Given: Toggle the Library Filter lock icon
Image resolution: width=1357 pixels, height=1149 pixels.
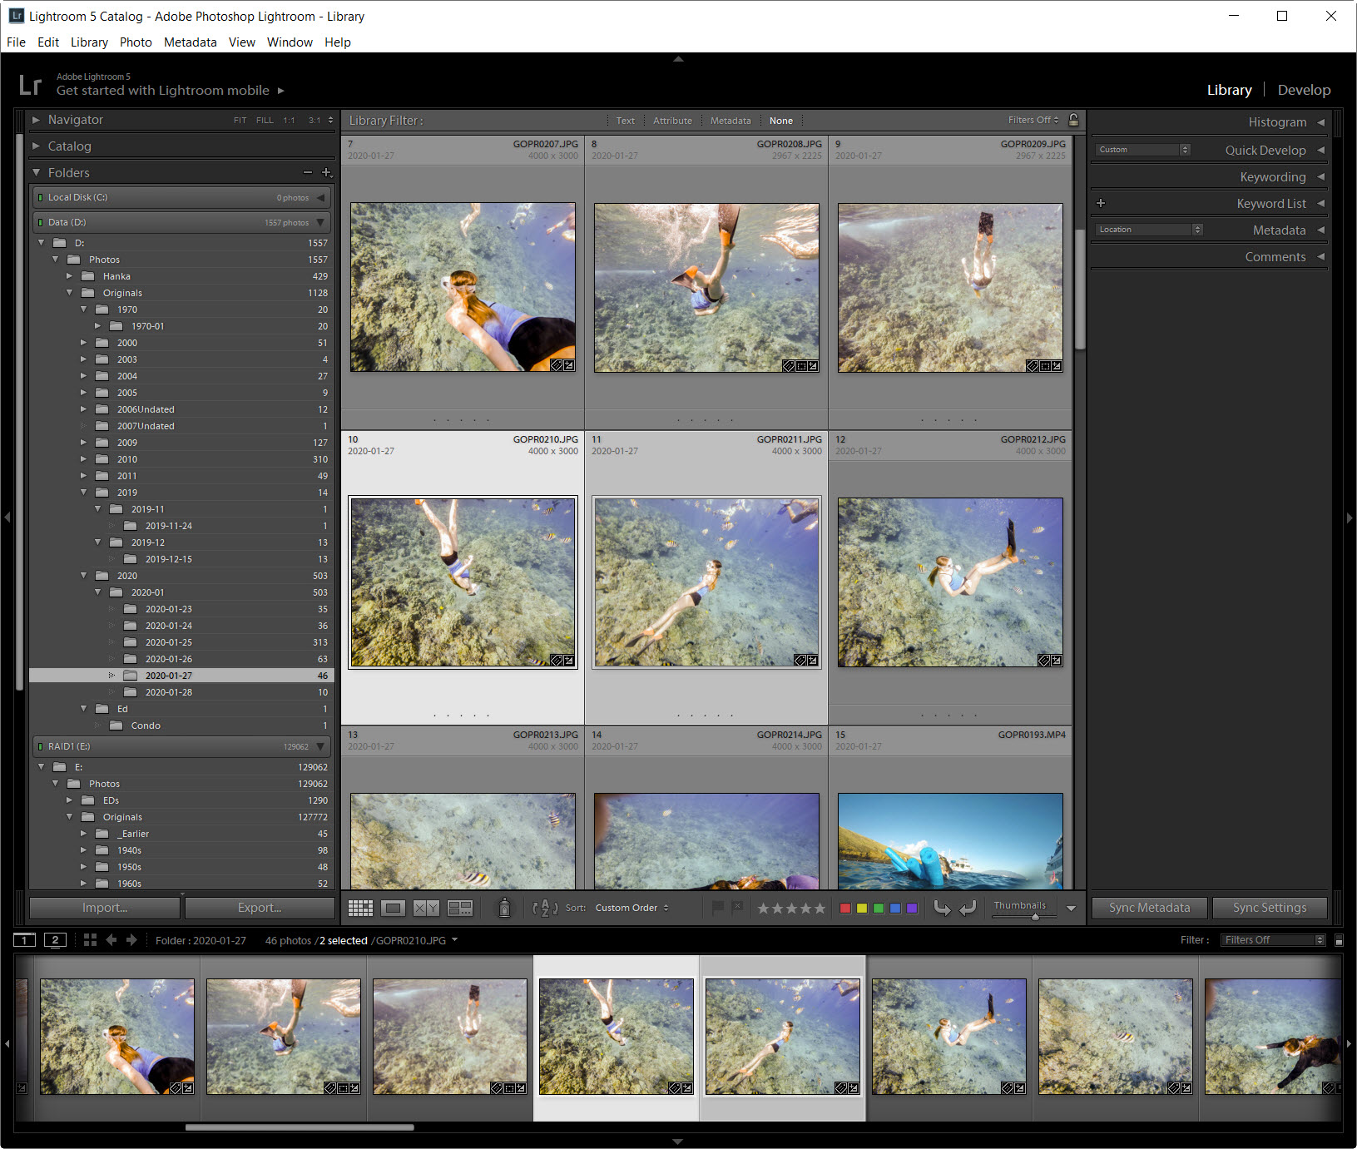Looking at the screenshot, I should (1073, 120).
